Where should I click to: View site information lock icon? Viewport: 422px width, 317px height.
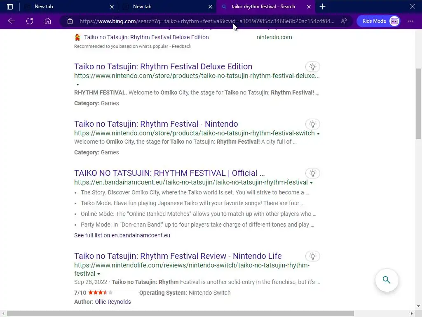point(70,21)
